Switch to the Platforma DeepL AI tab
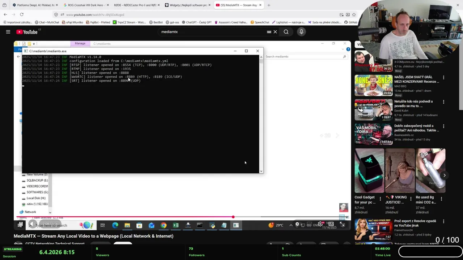This screenshot has width=463, height=260. point(35,5)
